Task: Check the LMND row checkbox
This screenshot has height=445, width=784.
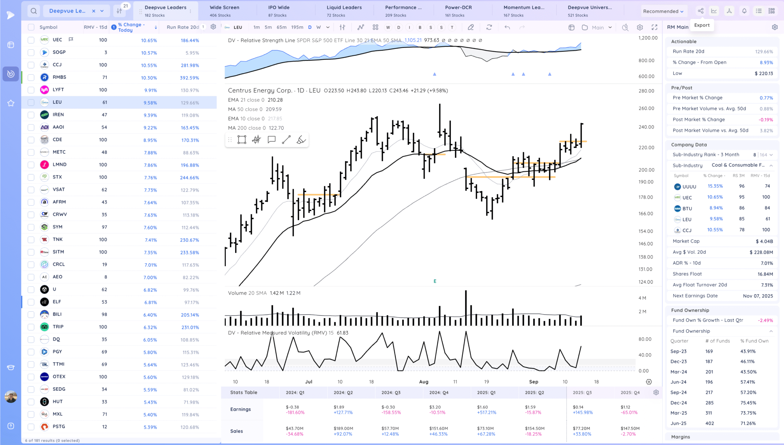Action: 31,165
